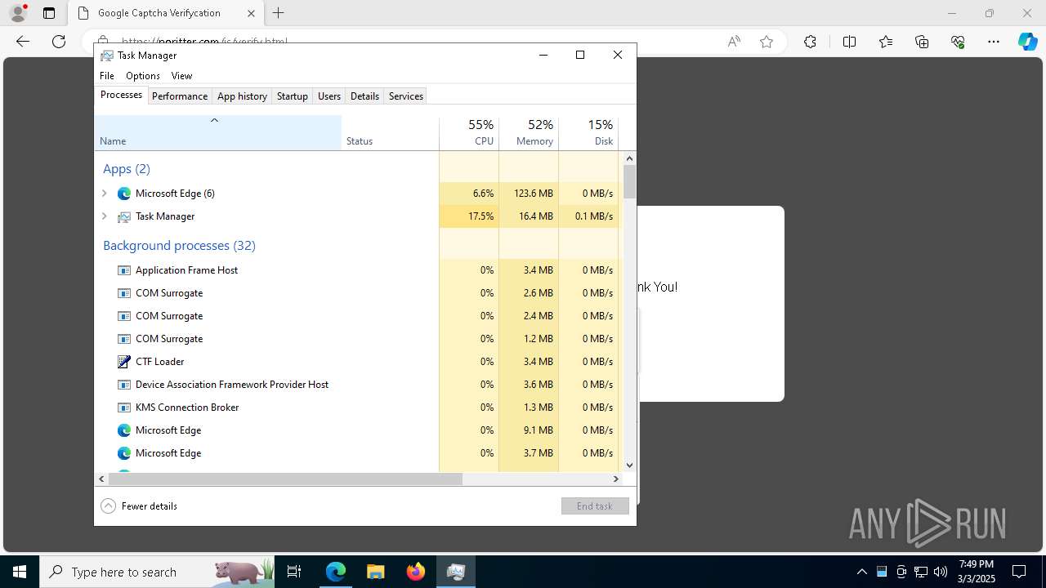Click the horizontal scrollbar thumb in process list
Screen dimensions: 1046x588
point(285,479)
